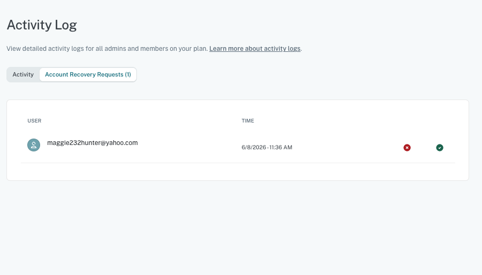This screenshot has height=275, width=482.
Task: Select the Account Recovery Requests (1) tab
Action: (88, 75)
